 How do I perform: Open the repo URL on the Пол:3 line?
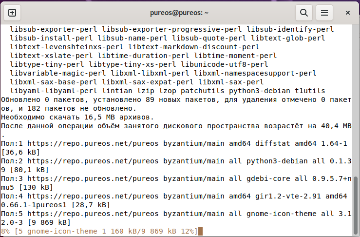pyautogui.click(x=93, y=178)
